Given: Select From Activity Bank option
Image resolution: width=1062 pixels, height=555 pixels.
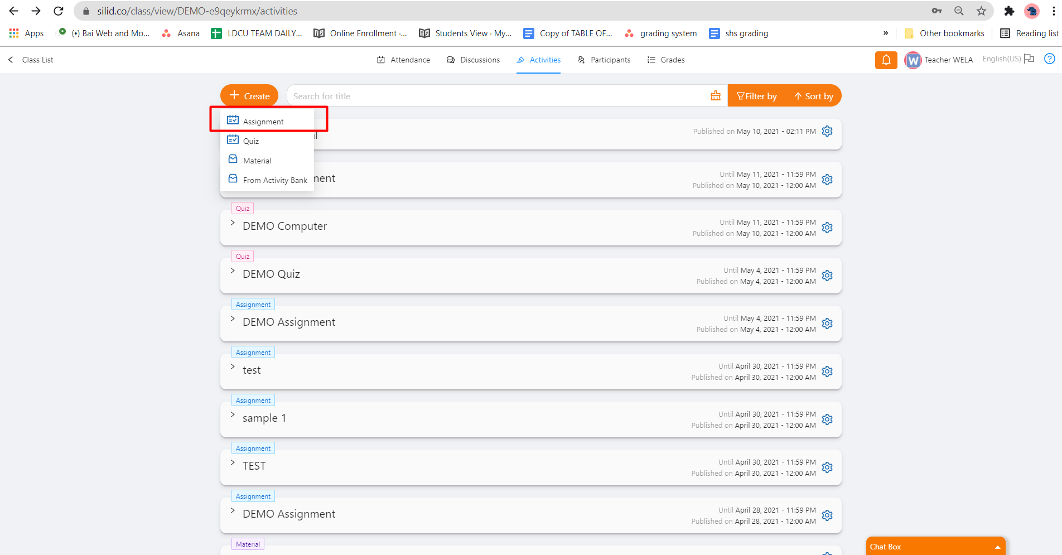Looking at the screenshot, I should tap(274, 180).
